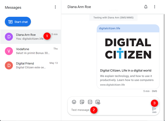Click the 'Salut! Ai primit Bonus 30...' preview

point(33,53)
